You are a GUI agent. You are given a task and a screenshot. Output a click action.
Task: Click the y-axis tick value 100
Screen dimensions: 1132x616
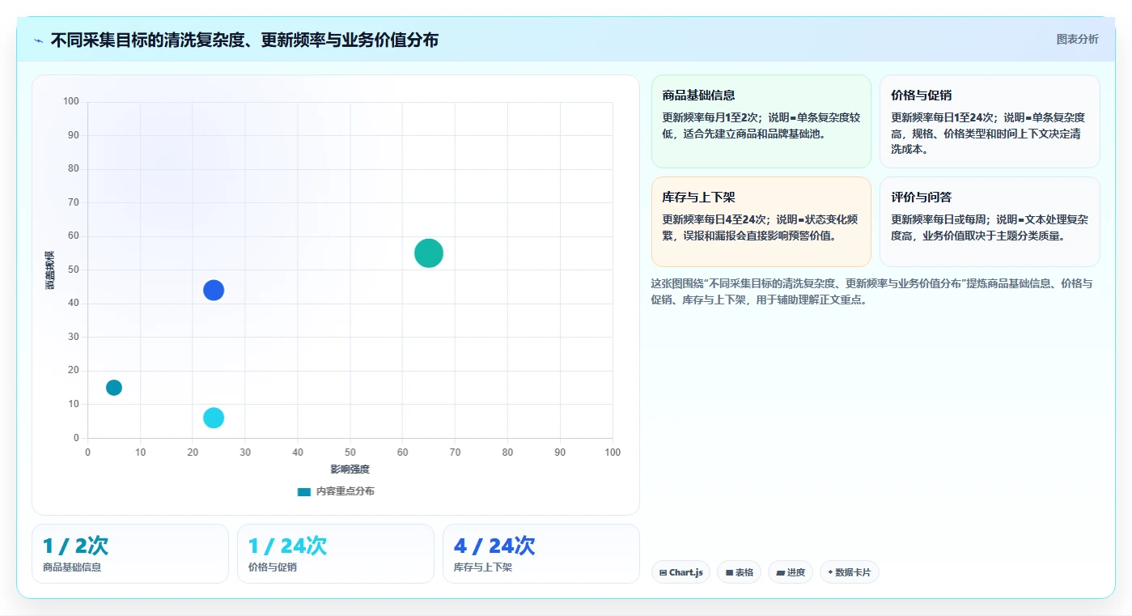pos(71,101)
